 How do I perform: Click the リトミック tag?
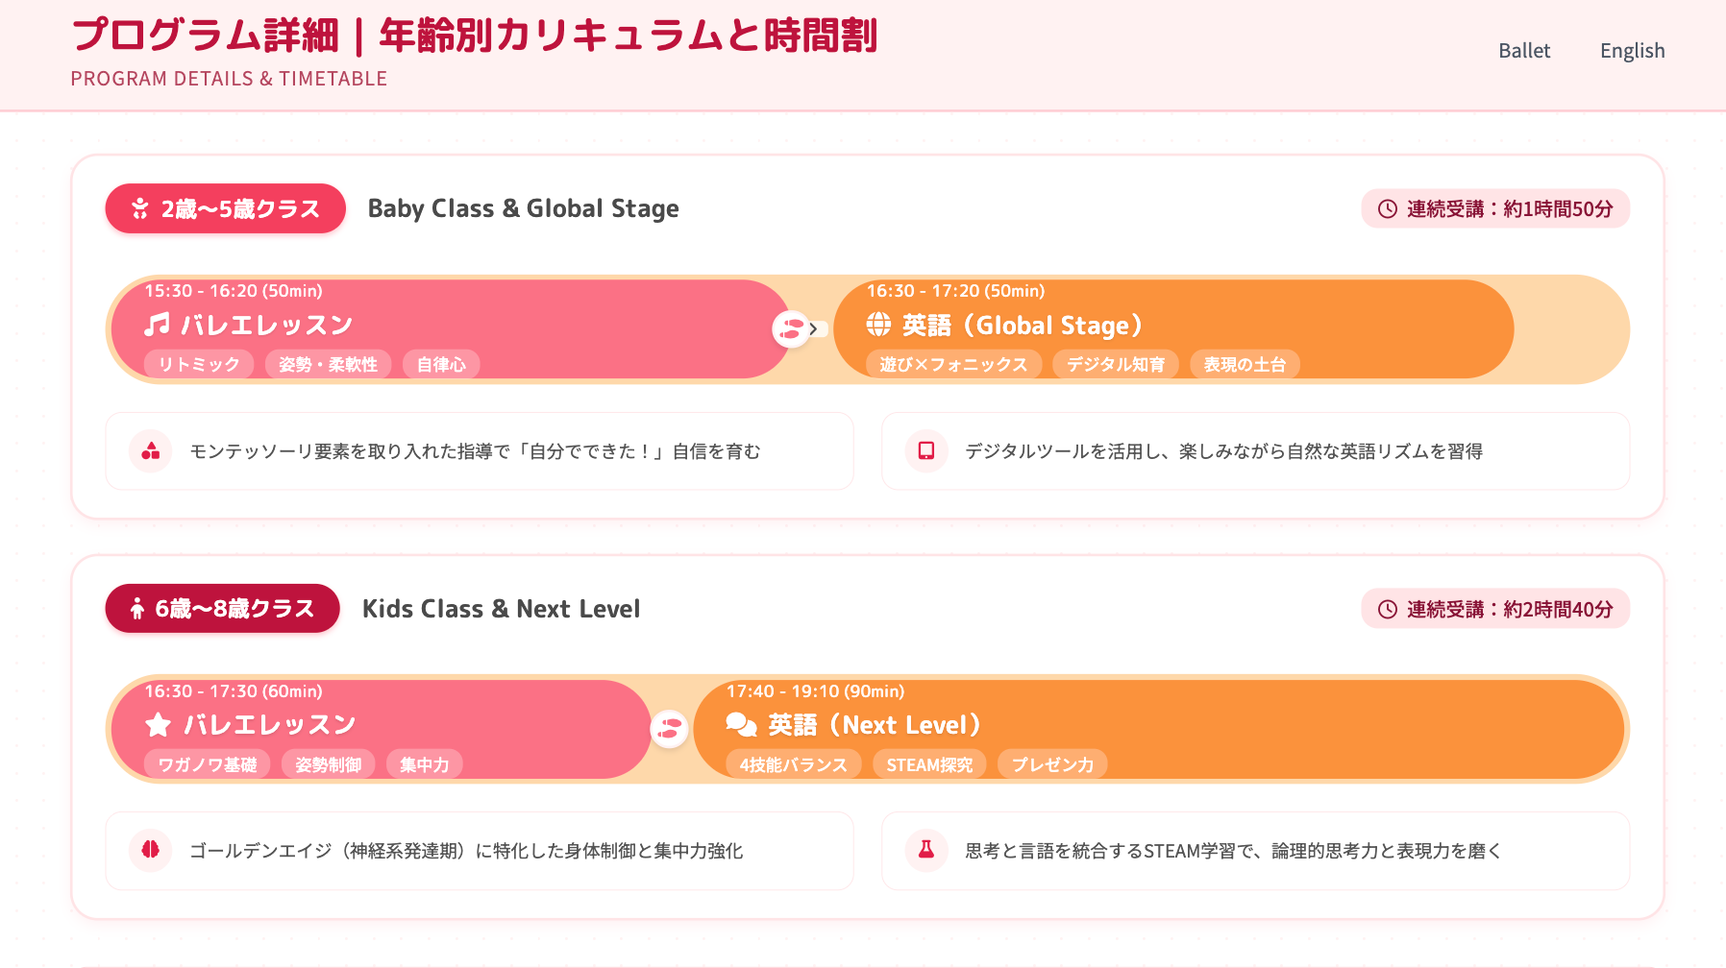click(x=199, y=365)
